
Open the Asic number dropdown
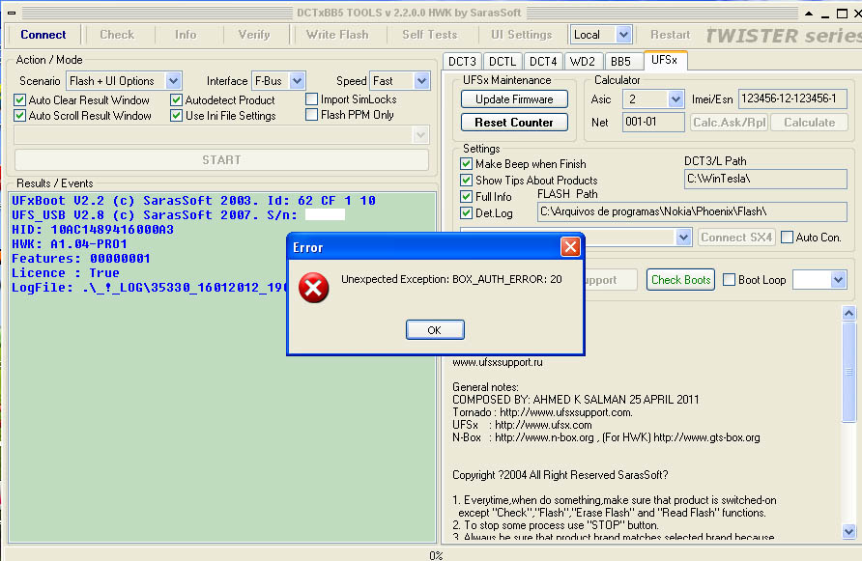tap(675, 98)
